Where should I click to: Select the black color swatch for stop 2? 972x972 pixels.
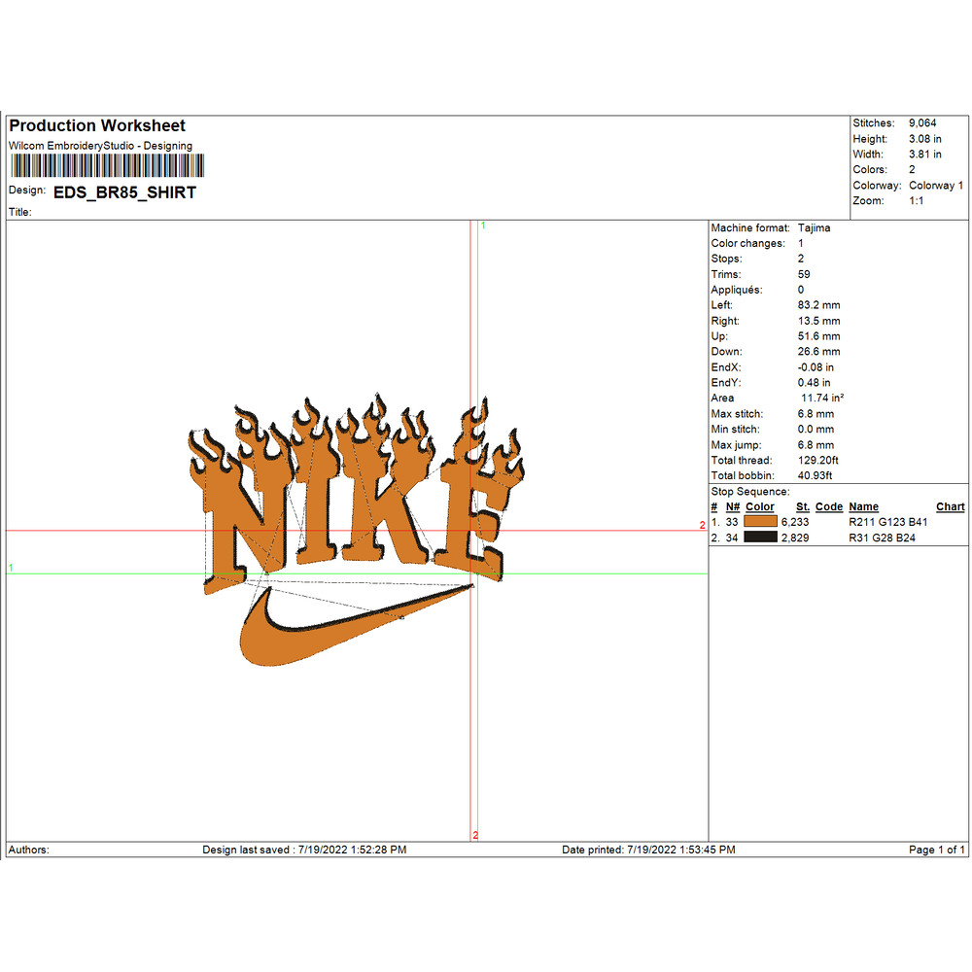coord(760,538)
